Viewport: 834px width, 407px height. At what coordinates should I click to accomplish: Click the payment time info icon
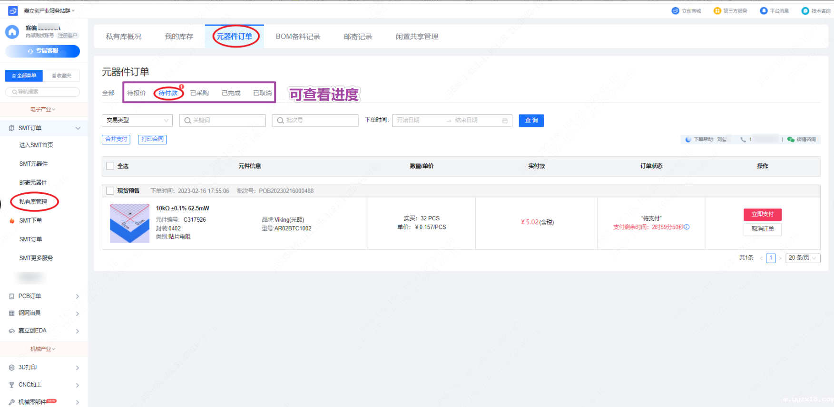687,227
